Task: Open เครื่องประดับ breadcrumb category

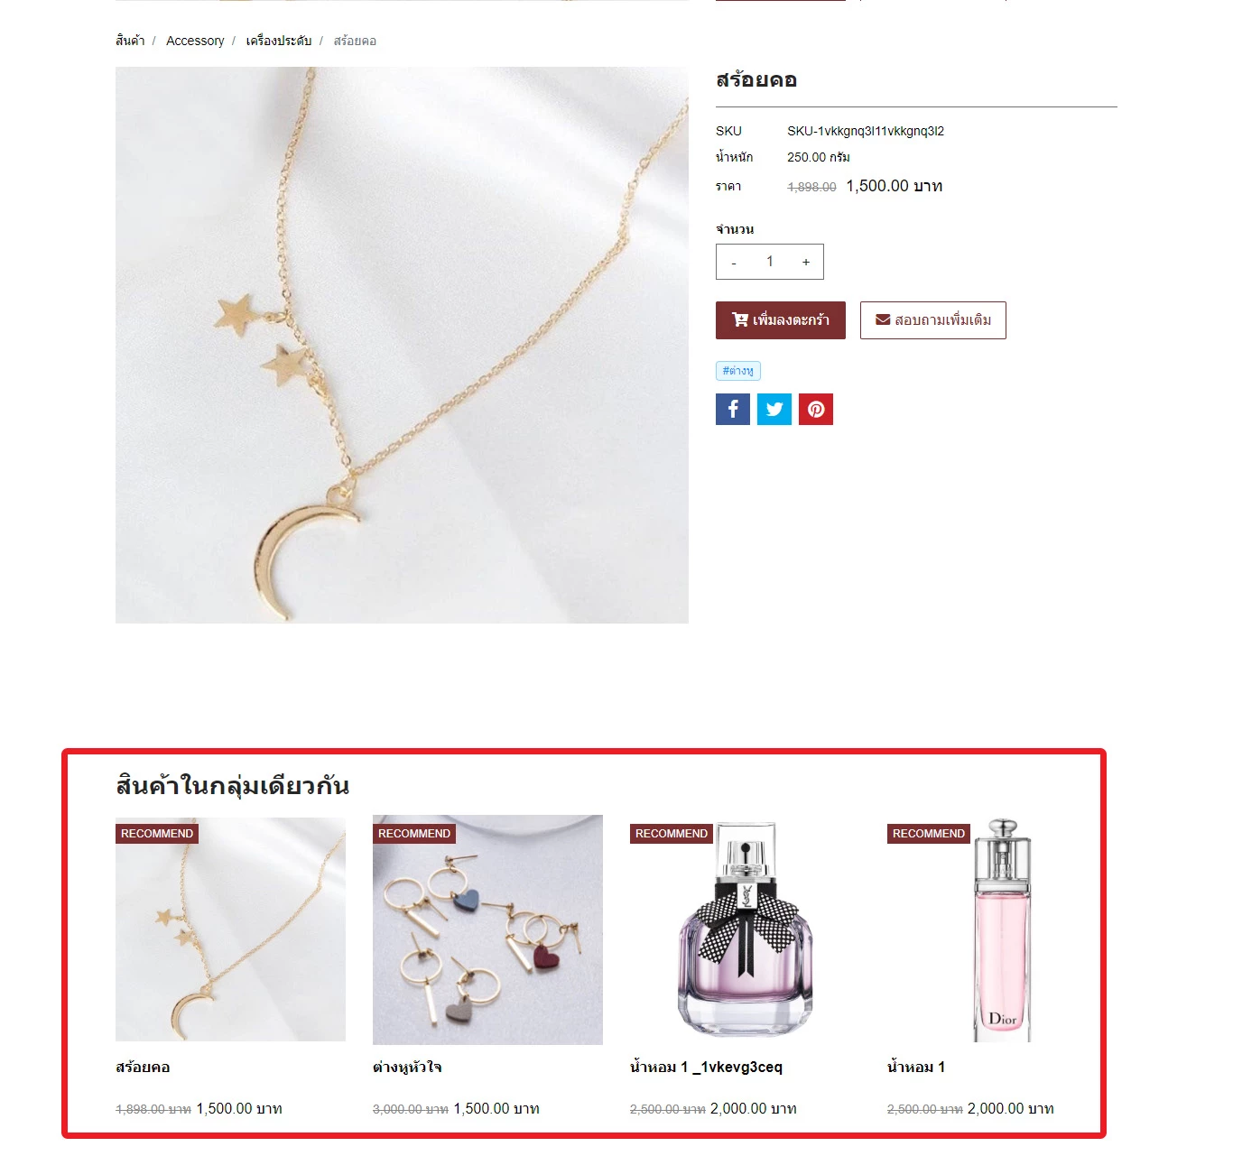Action: click(x=279, y=41)
